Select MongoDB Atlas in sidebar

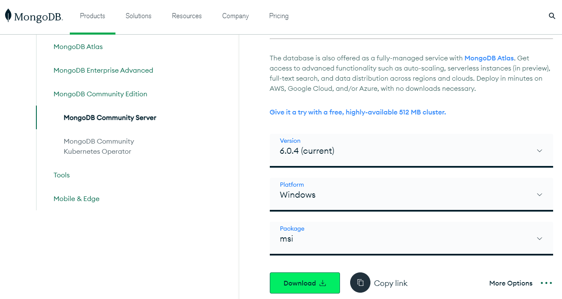click(78, 46)
